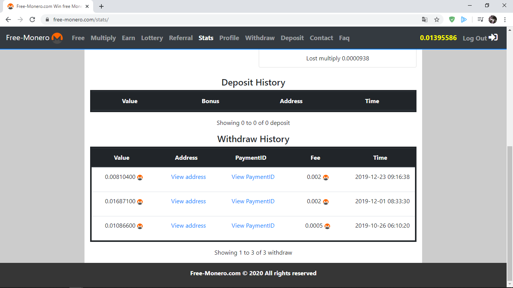Viewport: 513px width, 288px height.
Task: Open the Deposit page
Action: [x=292, y=38]
